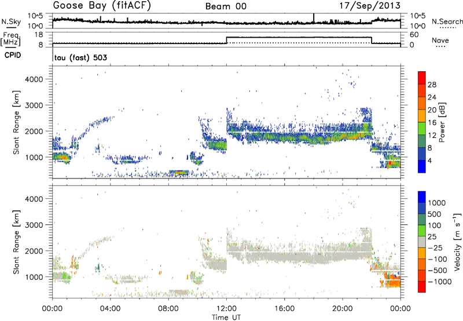Pick the light green 12–16 dB Power segment
The height and width of the screenshot is (321, 463).
click(422, 129)
